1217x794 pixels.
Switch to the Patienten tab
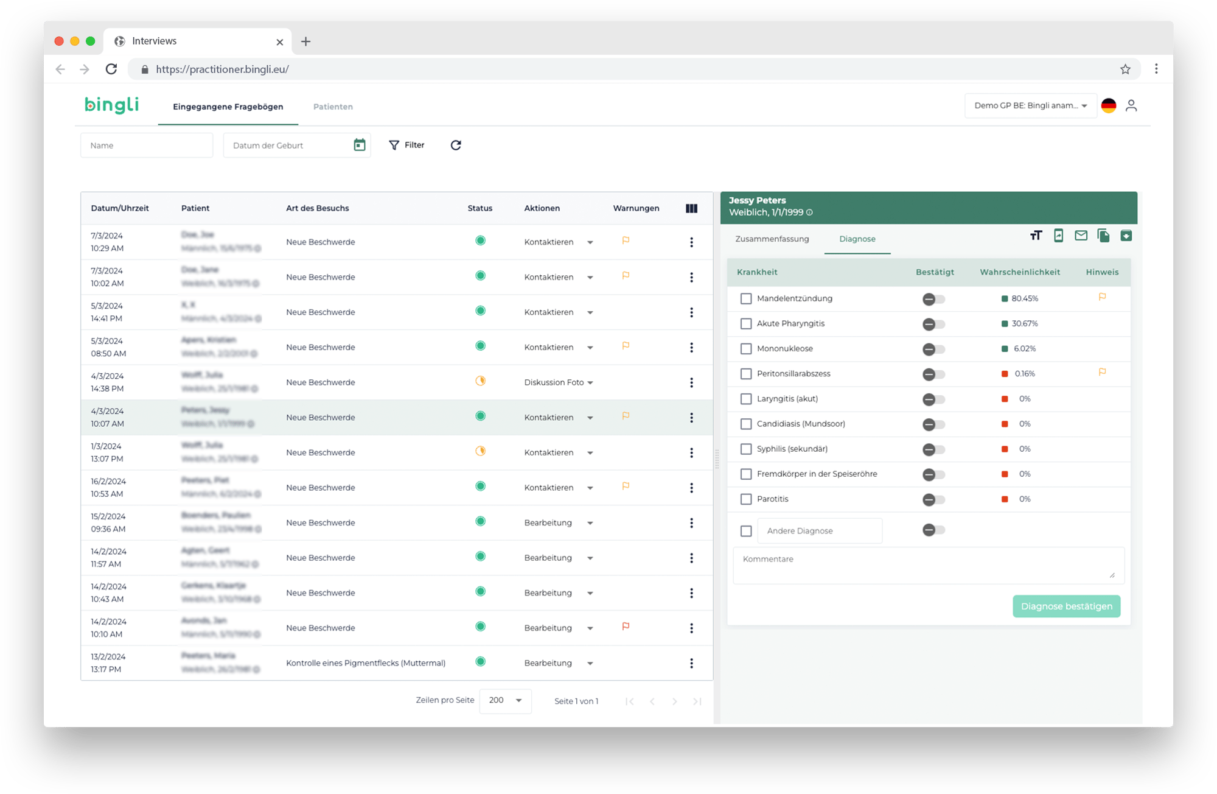click(x=333, y=107)
